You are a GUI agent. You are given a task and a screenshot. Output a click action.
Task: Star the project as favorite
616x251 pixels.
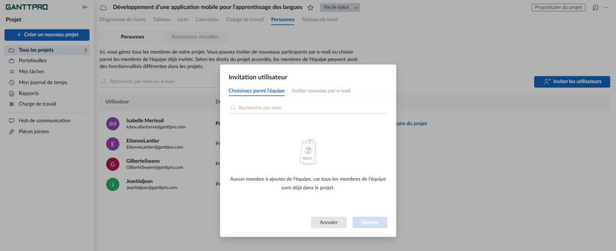(x=310, y=7)
